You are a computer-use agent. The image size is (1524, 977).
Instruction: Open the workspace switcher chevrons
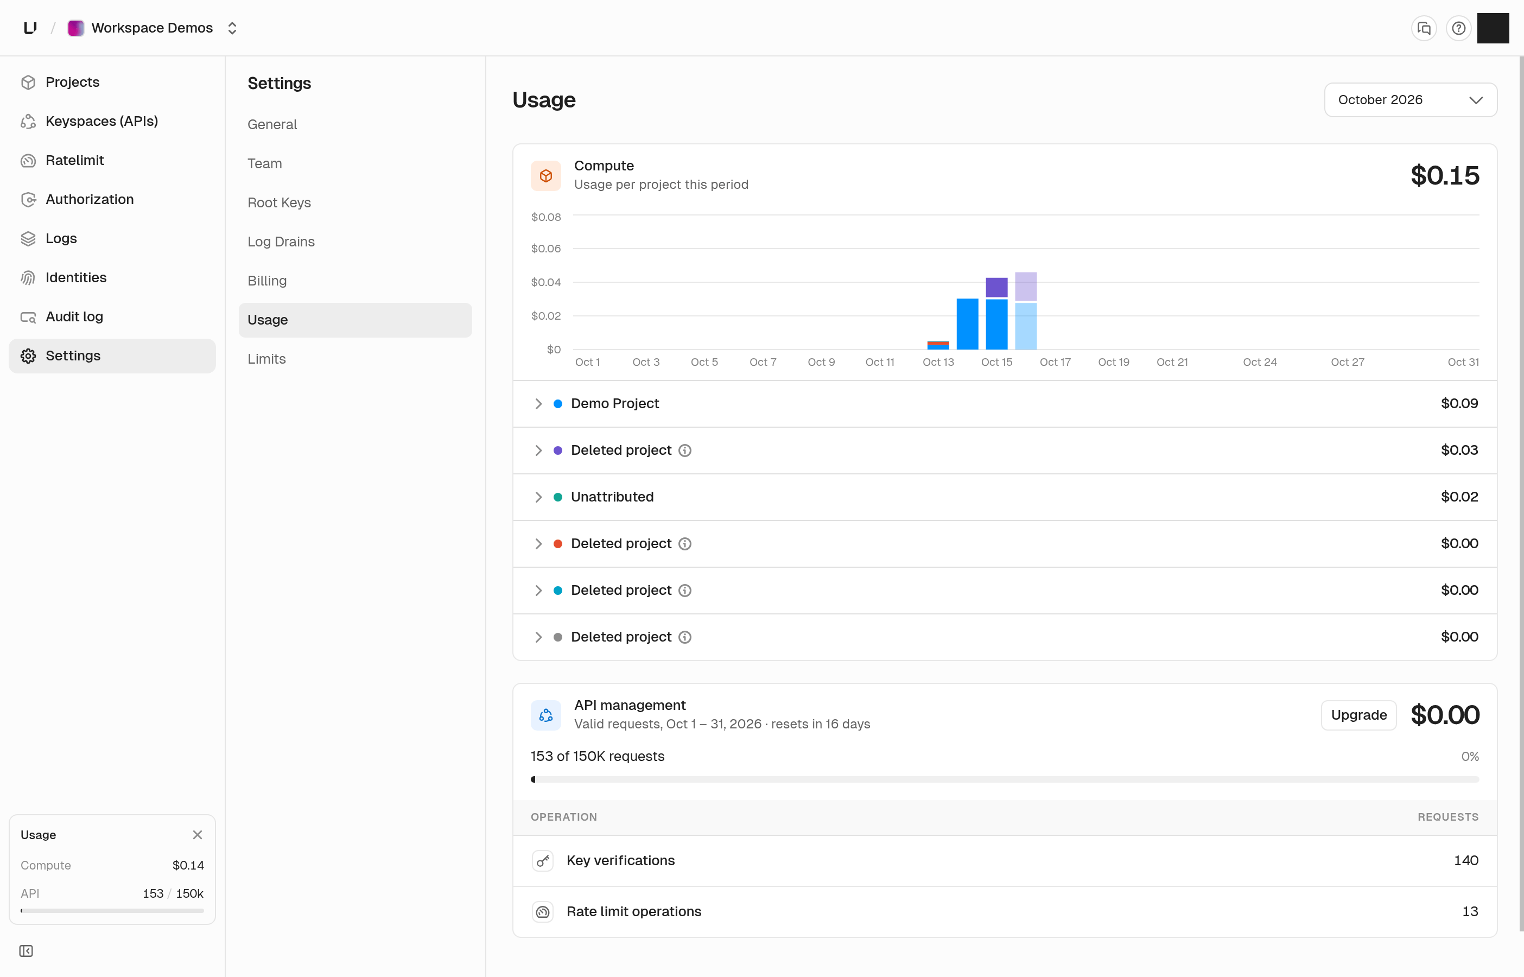[x=232, y=28]
